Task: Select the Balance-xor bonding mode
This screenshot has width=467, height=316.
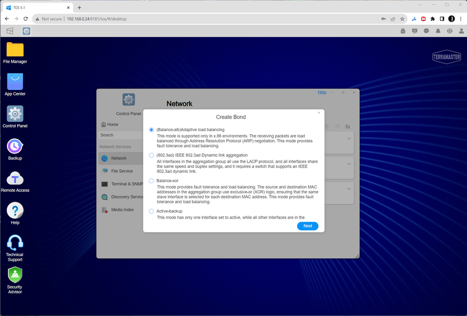Action: 151,181
